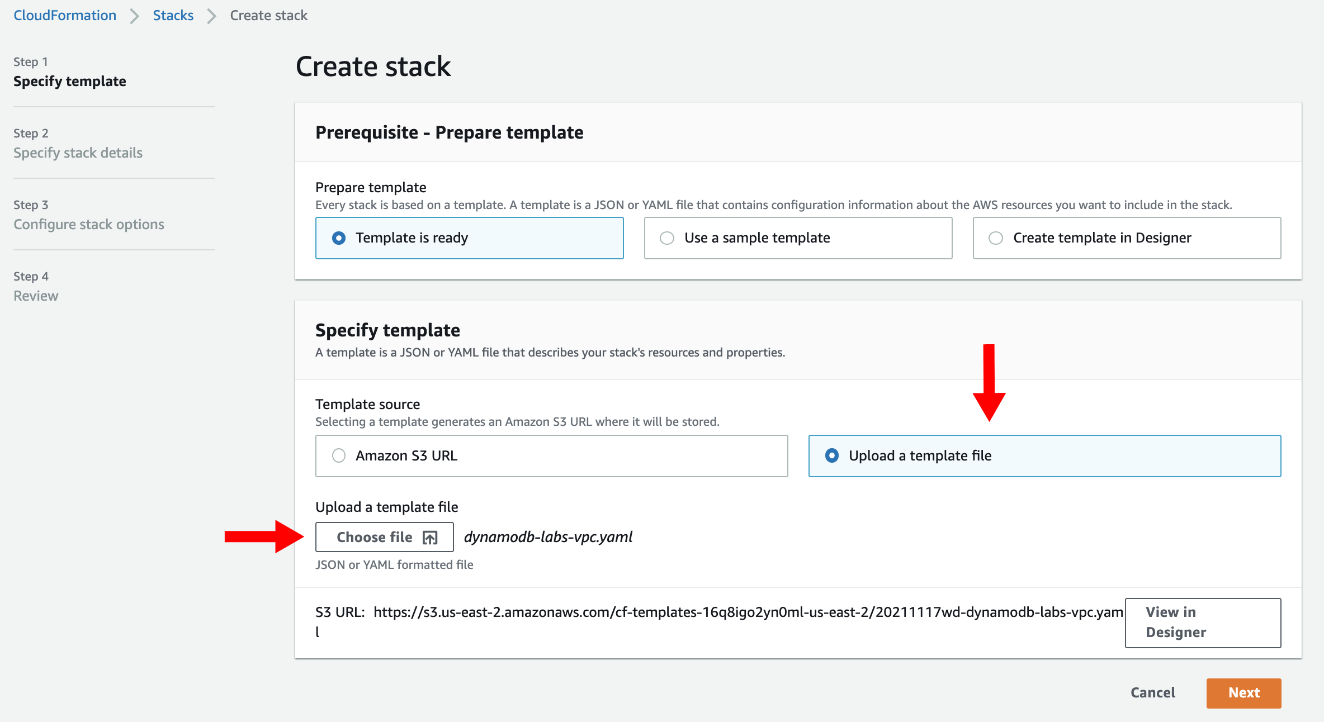The image size is (1324, 722).
Task: Choose the Use a sample template option
Action: pyautogui.click(x=798, y=238)
